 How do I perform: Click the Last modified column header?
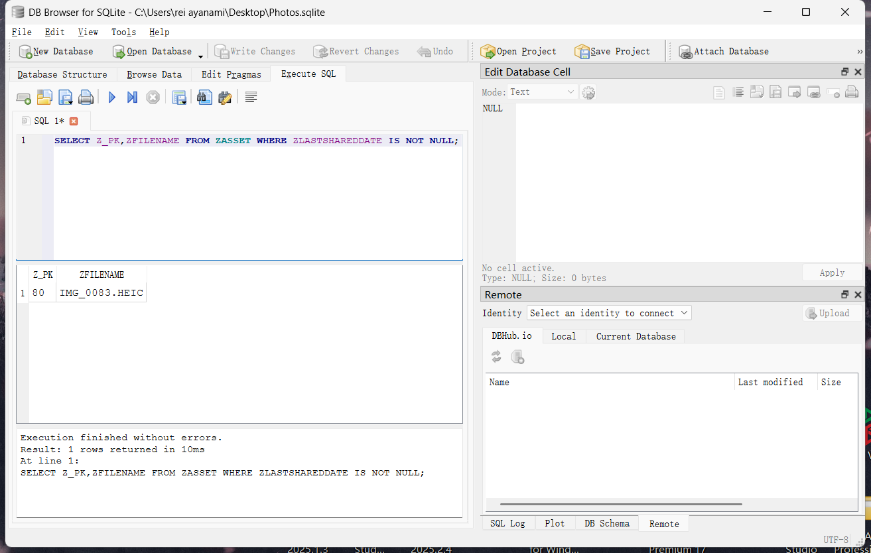(770, 382)
